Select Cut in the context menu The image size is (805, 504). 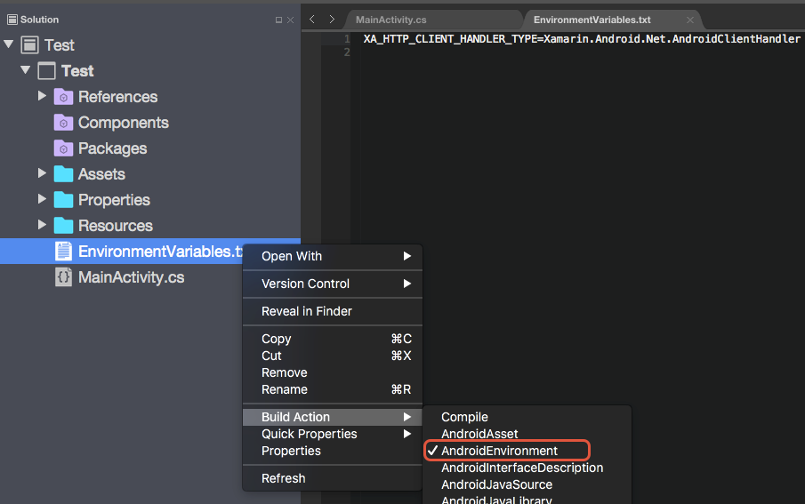[333, 356]
